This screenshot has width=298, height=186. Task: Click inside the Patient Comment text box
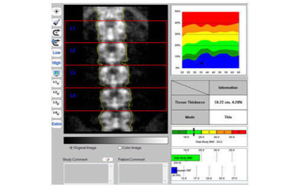pos(140,173)
